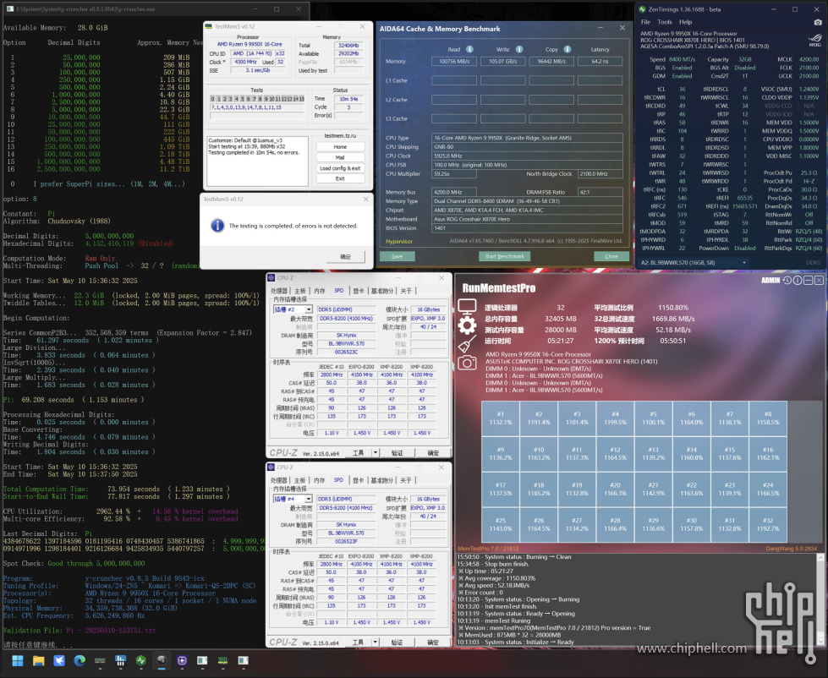
Task: Click the ZenTimings title bar app icon
Action: pos(642,9)
